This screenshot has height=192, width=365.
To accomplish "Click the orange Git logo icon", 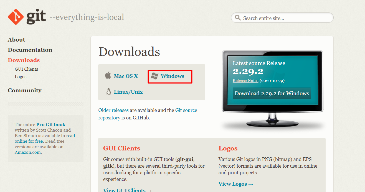I will tap(16, 17).
